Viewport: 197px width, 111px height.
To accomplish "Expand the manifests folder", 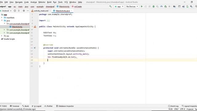I will pyautogui.click(x=2, y=18).
